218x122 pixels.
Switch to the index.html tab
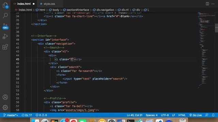[x=24, y=4]
